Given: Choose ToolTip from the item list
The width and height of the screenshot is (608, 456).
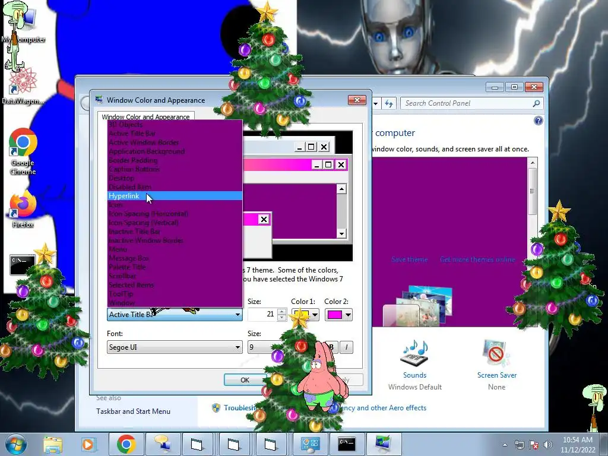Looking at the screenshot, I should pyautogui.click(x=175, y=294).
